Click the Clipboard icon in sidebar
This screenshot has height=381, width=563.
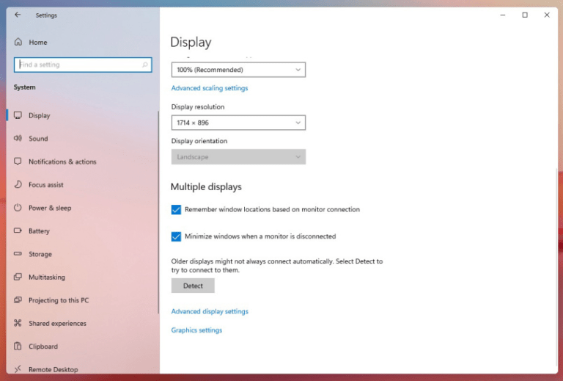(x=18, y=346)
